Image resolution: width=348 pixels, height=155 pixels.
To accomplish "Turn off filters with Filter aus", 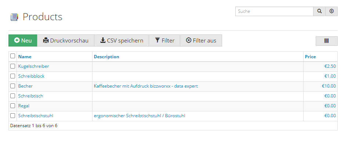I will pos(201,41).
